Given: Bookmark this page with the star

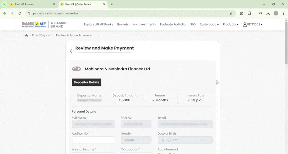Looking at the screenshot, I should (231, 13).
